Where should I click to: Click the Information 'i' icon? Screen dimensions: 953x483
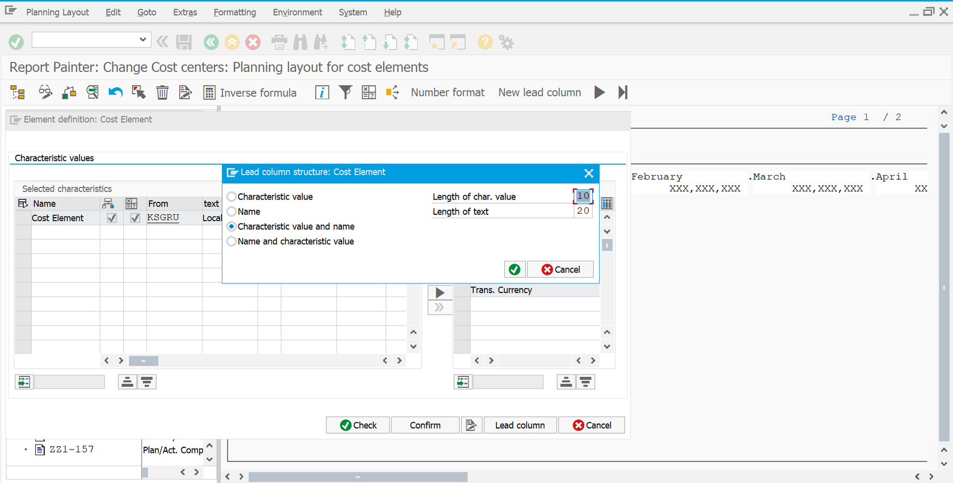(x=322, y=92)
